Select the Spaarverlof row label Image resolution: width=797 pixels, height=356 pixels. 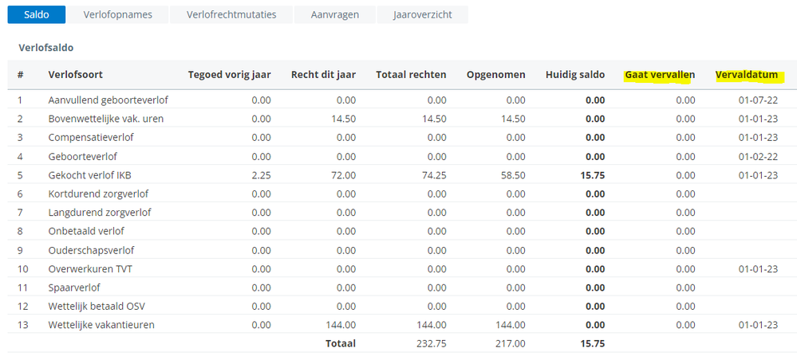point(74,288)
